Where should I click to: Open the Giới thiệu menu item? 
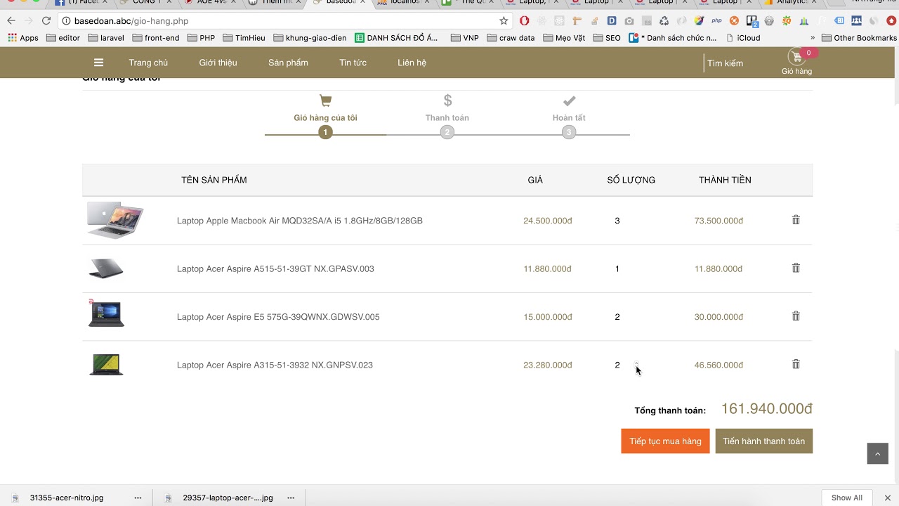(x=218, y=63)
